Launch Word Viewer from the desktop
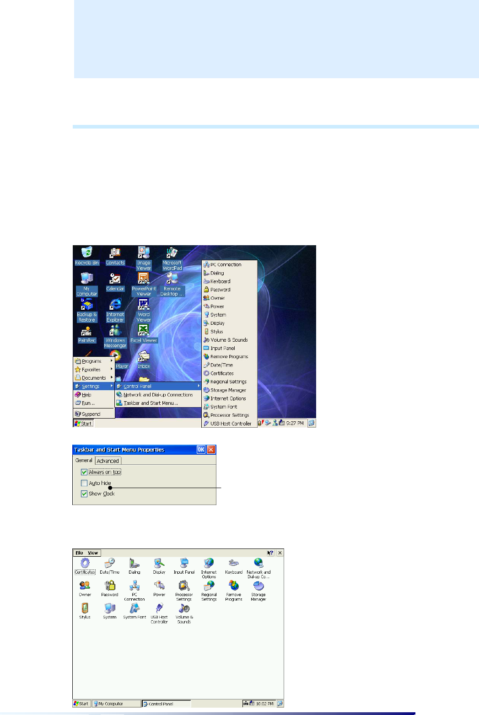This screenshot has width=479, height=715. pos(144,310)
